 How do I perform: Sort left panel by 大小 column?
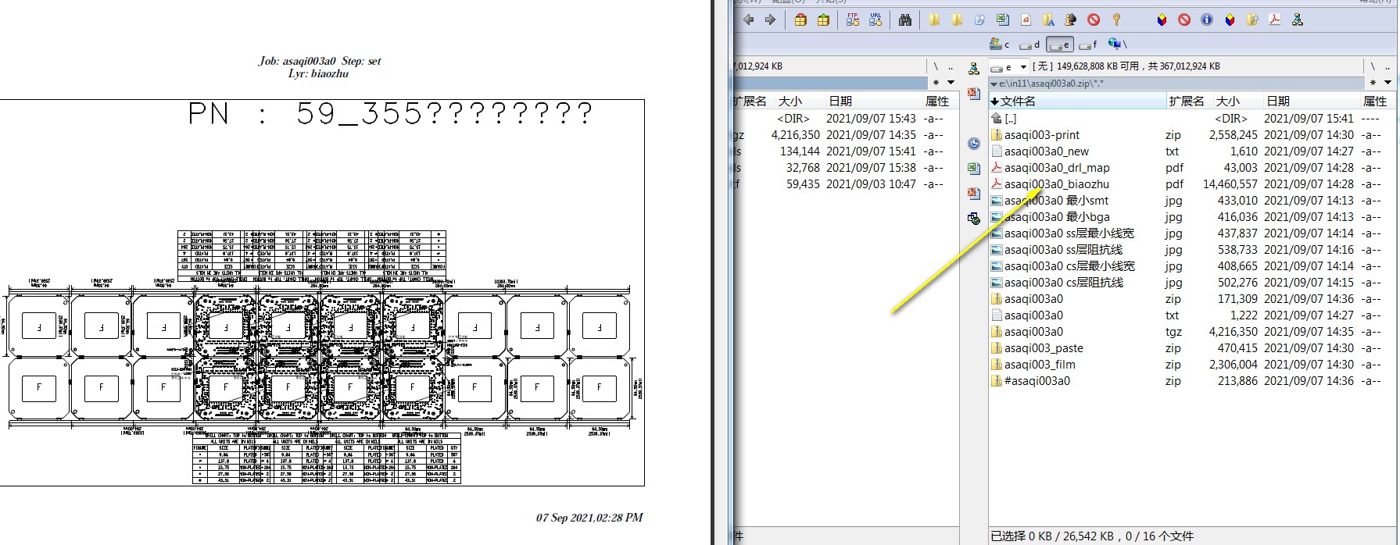pyautogui.click(x=800, y=102)
